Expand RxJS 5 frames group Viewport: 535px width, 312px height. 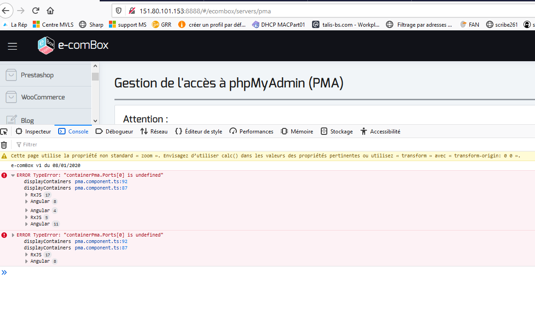point(26,217)
